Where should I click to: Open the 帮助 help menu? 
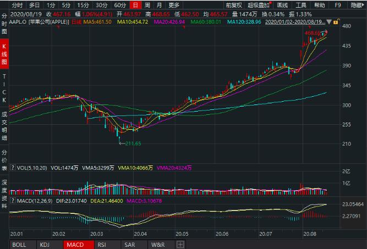point(320,5)
